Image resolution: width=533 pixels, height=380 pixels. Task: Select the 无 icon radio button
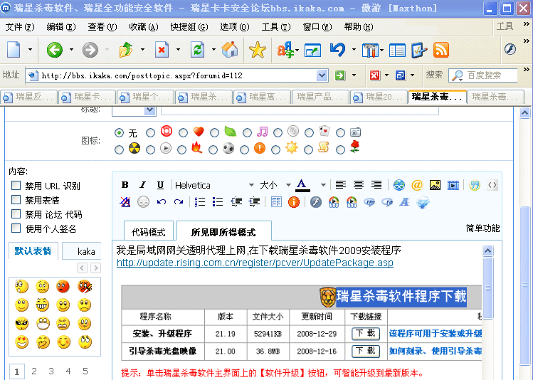[119, 132]
